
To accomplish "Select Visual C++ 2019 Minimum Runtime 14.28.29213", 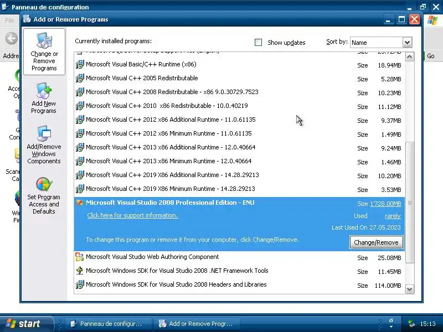I will pyautogui.click(x=239, y=189).
